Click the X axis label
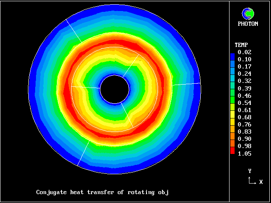The image size is (271, 203). tap(261, 182)
